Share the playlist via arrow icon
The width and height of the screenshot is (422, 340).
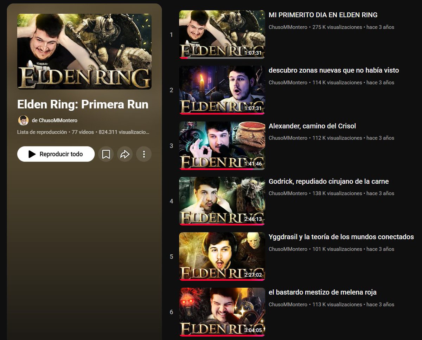(x=125, y=154)
